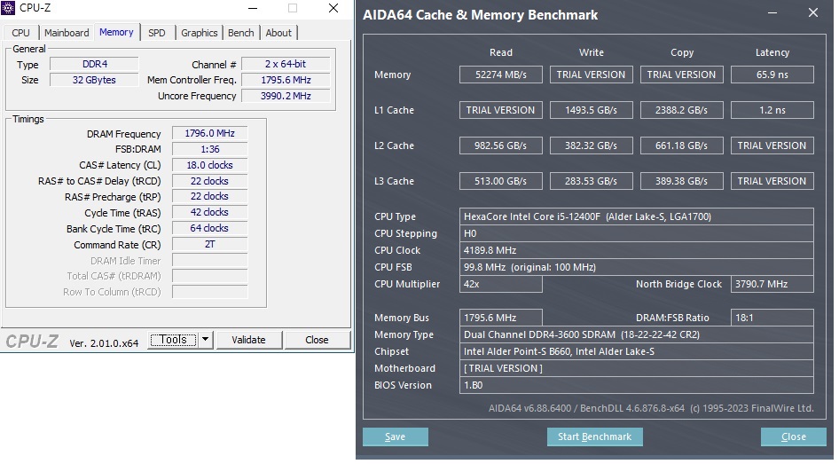Click the Memory Read 52274 MB/s cell

tap(501, 75)
